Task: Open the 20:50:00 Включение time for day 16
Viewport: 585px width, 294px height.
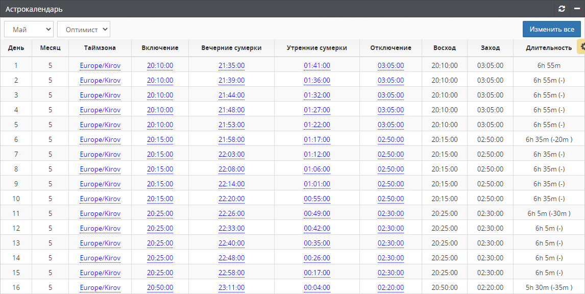Action: [x=160, y=287]
